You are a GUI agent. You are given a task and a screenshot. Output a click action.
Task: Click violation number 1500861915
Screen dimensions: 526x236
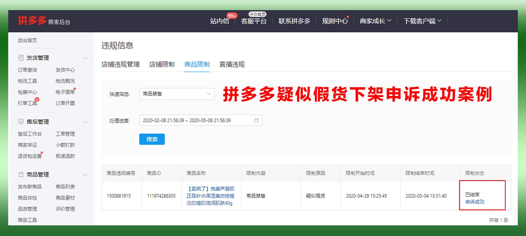tap(119, 196)
